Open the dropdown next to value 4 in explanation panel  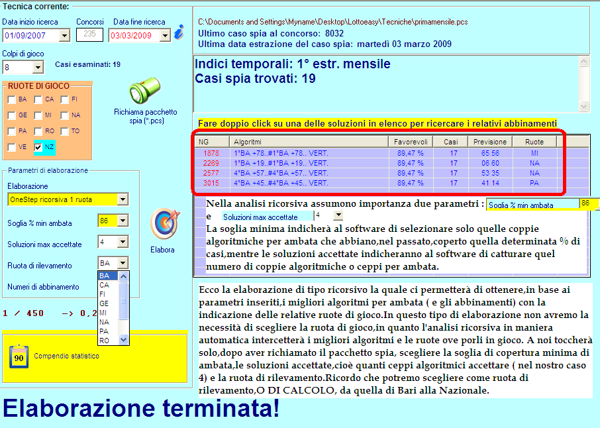click(338, 216)
